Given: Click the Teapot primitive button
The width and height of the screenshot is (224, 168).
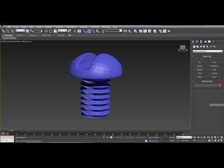Looking at the screenshot, I should [200, 77].
